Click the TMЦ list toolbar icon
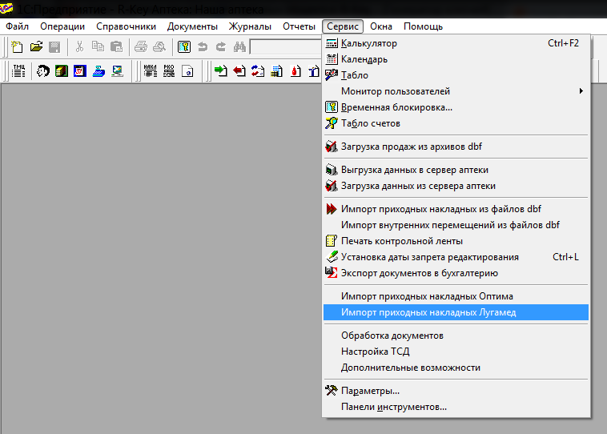This screenshot has height=434, width=607. click(x=19, y=70)
